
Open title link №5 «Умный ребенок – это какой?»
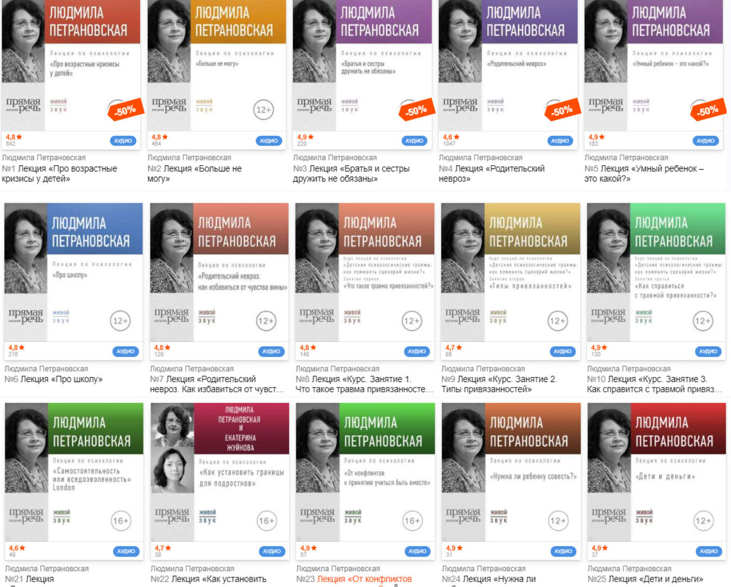point(644,173)
